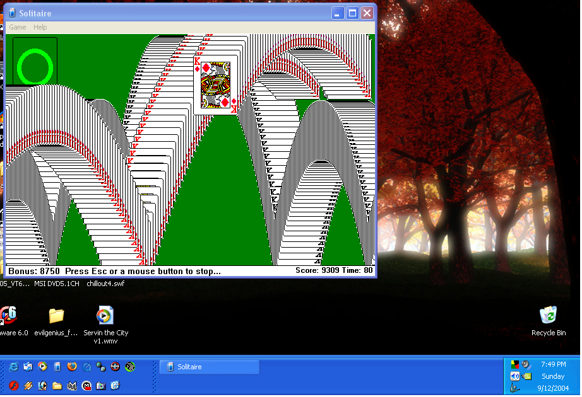Open the Game menu
The width and height of the screenshot is (582, 397).
click(x=17, y=27)
